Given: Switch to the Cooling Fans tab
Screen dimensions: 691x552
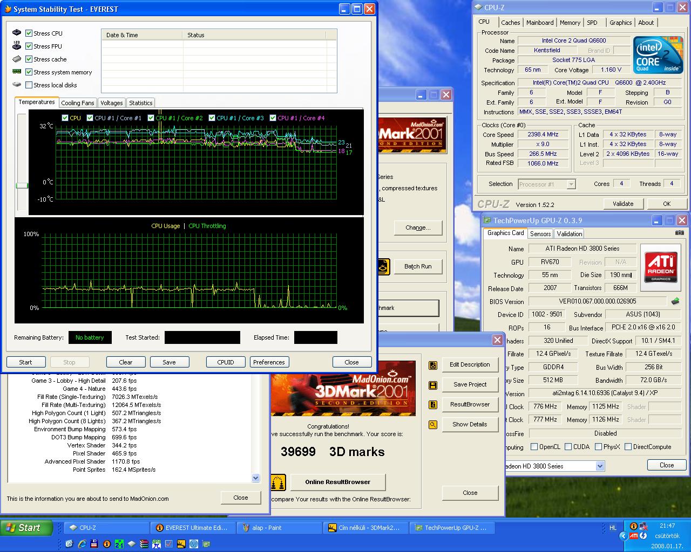Looking at the screenshot, I should click(78, 103).
